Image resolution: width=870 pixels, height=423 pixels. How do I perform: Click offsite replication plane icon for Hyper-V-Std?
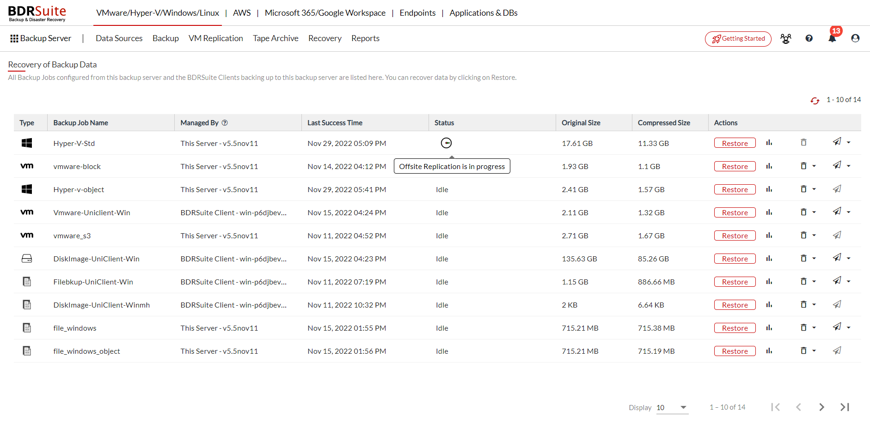(x=837, y=142)
